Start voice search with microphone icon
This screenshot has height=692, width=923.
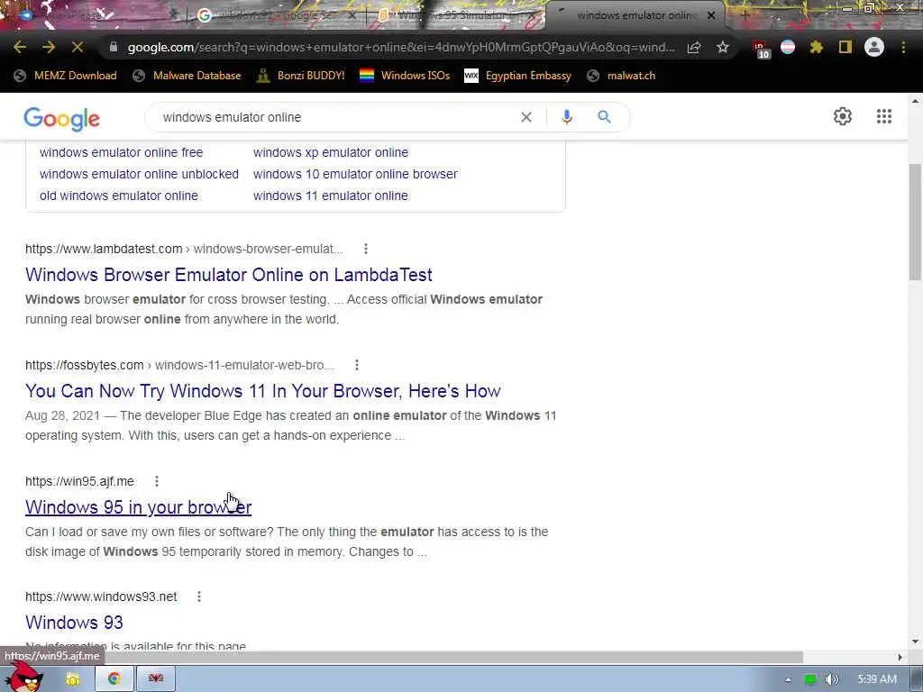coord(567,117)
